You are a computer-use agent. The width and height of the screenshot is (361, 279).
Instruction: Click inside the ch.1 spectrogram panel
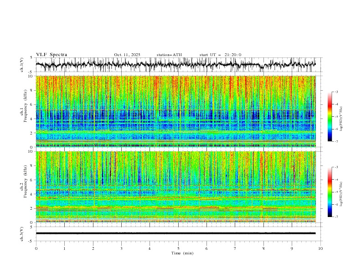(175, 111)
